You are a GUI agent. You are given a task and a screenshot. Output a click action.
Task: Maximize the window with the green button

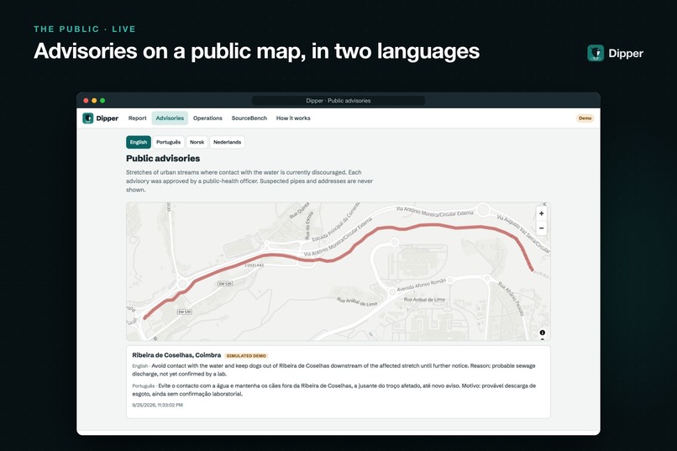pyautogui.click(x=102, y=101)
